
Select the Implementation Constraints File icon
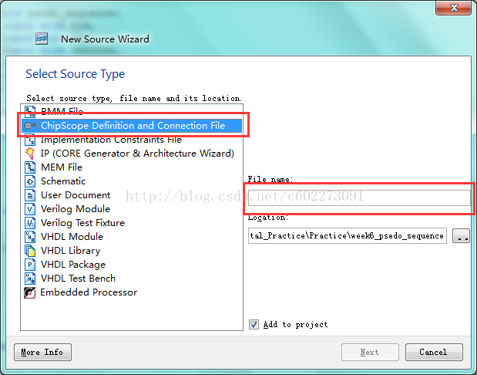(30, 140)
